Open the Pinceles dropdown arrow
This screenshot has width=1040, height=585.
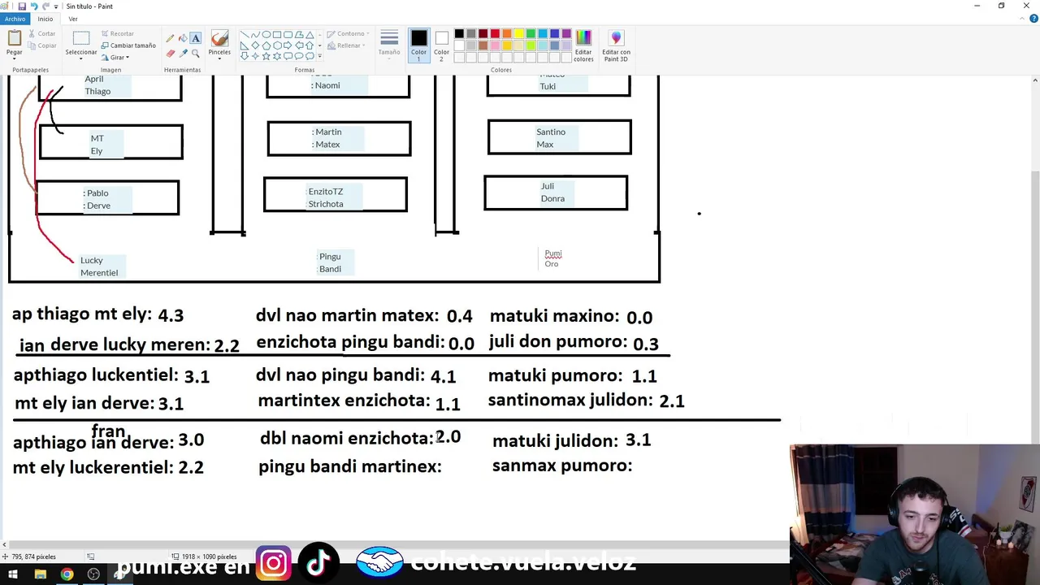pos(219,58)
